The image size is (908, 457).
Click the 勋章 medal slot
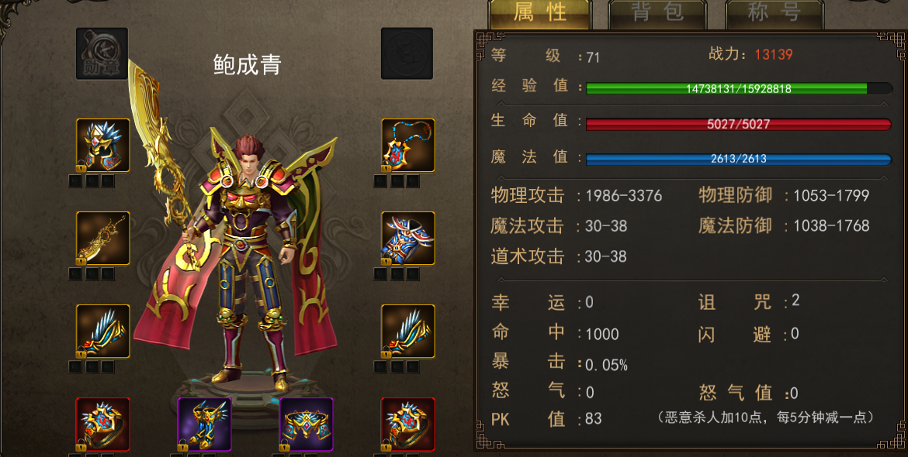tap(102, 53)
